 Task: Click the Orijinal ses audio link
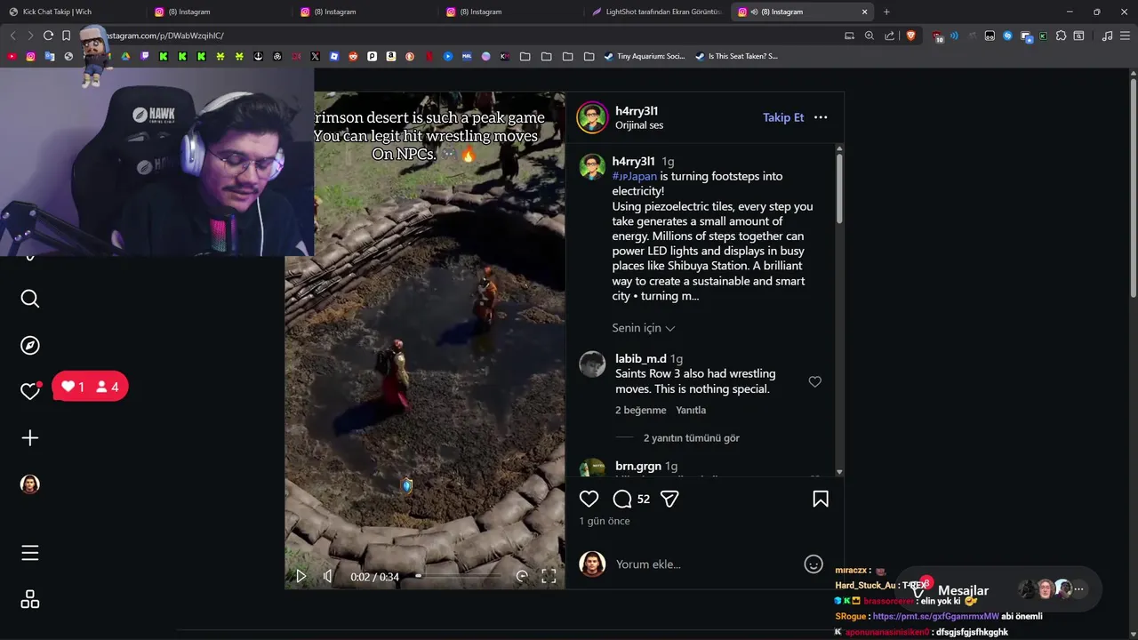[639, 125]
